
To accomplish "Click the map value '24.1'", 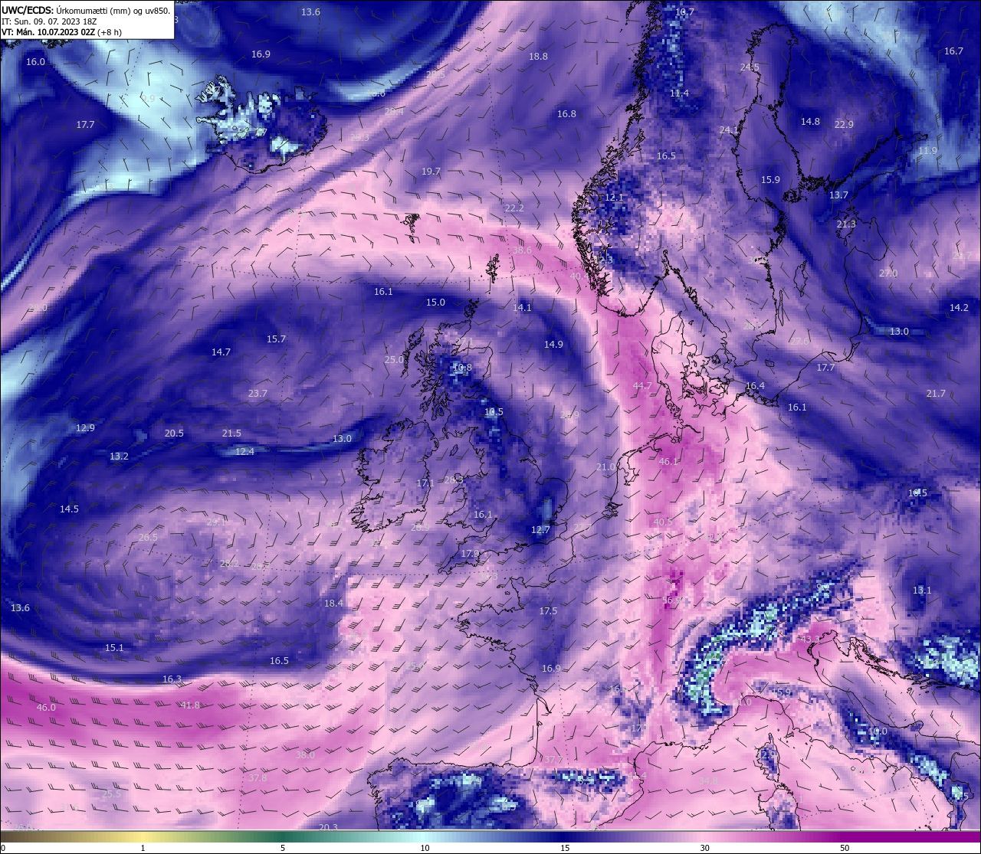I will tap(729, 129).
